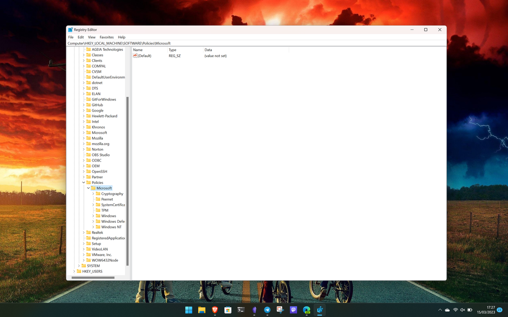
Task: Expand the Windows Defender key node
Action: (x=93, y=221)
